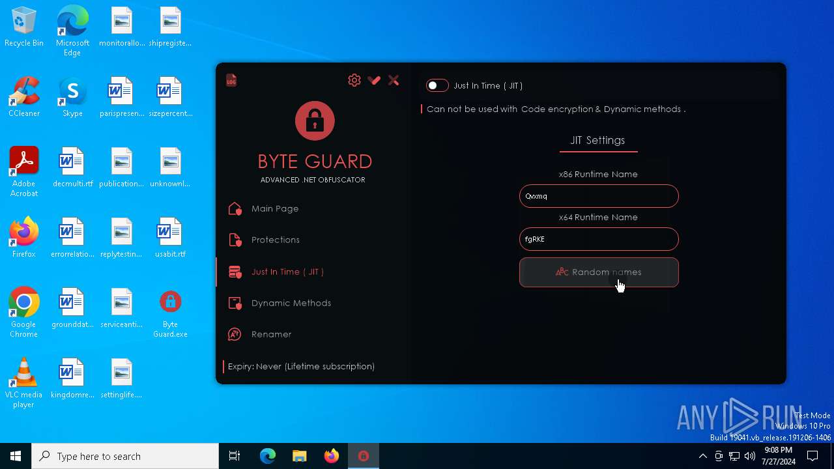Image resolution: width=834 pixels, height=469 pixels.
Task: Select Google Chrome desktop shortcut
Action: 24,313
